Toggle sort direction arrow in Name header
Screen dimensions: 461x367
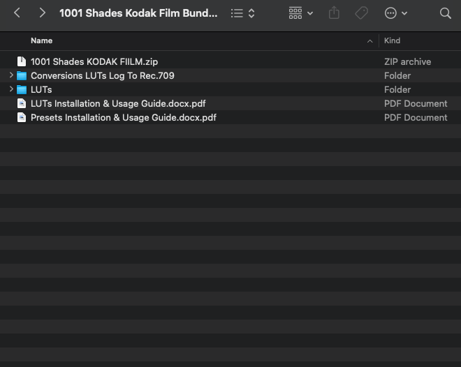coord(369,41)
